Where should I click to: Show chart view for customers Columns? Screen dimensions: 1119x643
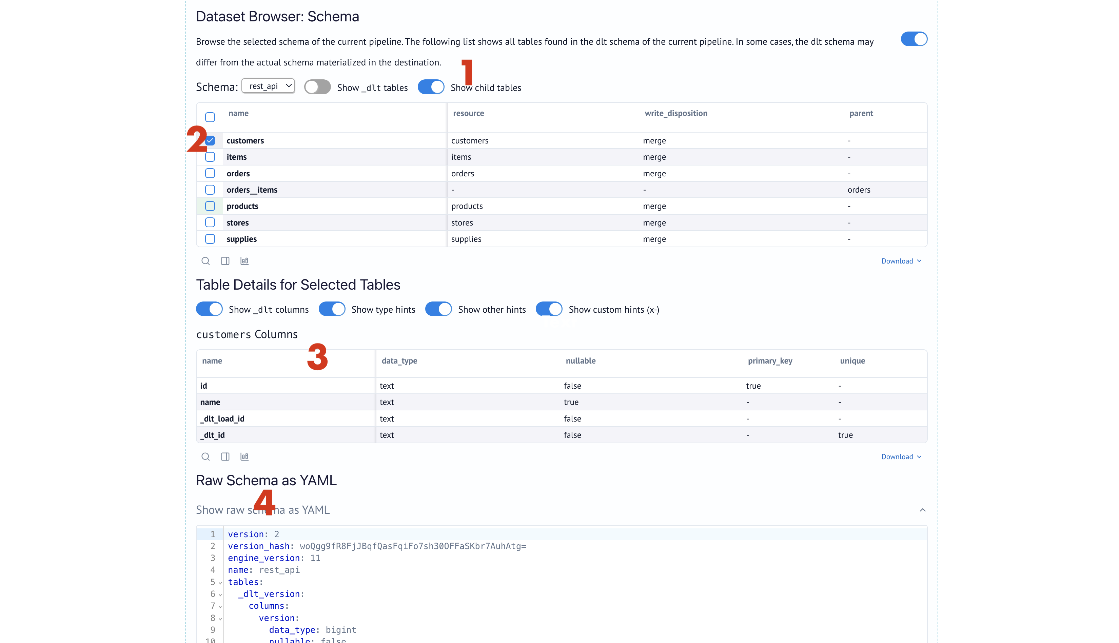(x=244, y=456)
